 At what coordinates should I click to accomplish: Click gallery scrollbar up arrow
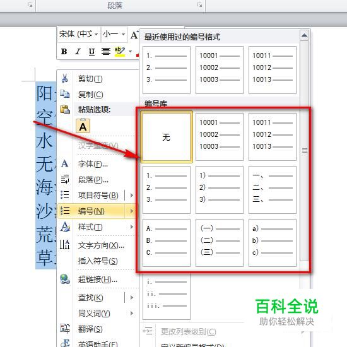pyautogui.click(x=305, y=35)
